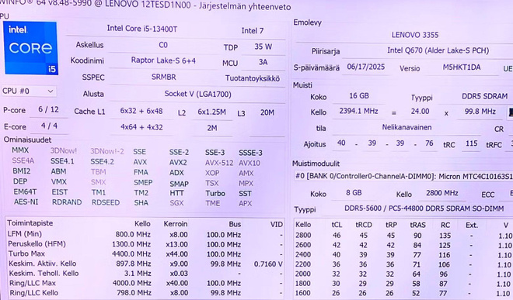
Task: Click the greyed SGX feature flag
Action: [x=176, y=203]
